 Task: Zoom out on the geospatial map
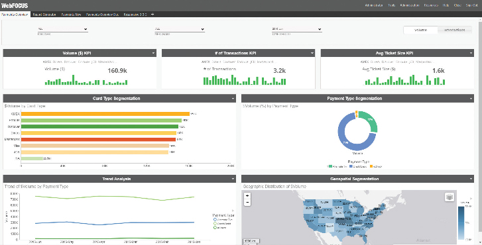click(247, 203)
